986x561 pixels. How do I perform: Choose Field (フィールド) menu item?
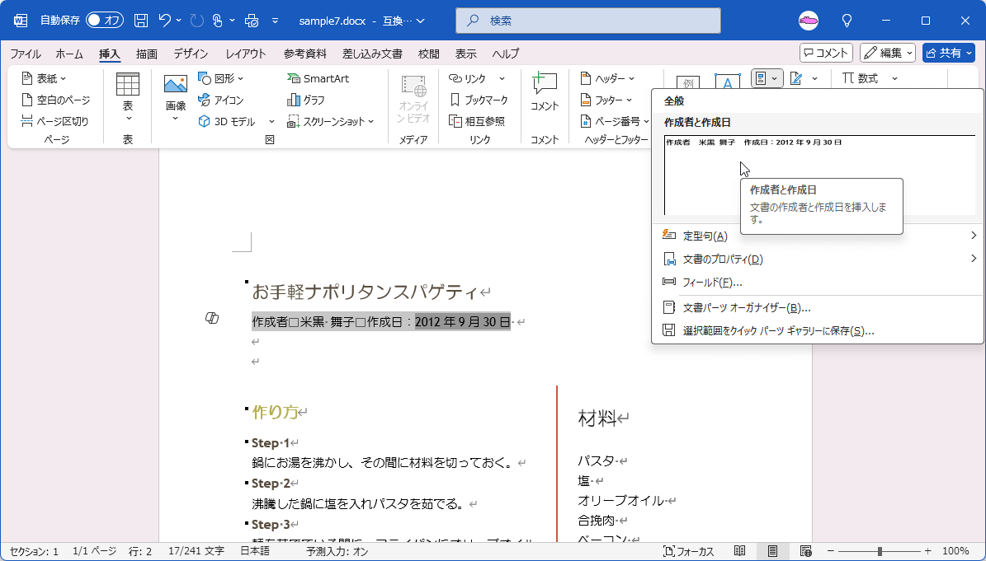818,283
